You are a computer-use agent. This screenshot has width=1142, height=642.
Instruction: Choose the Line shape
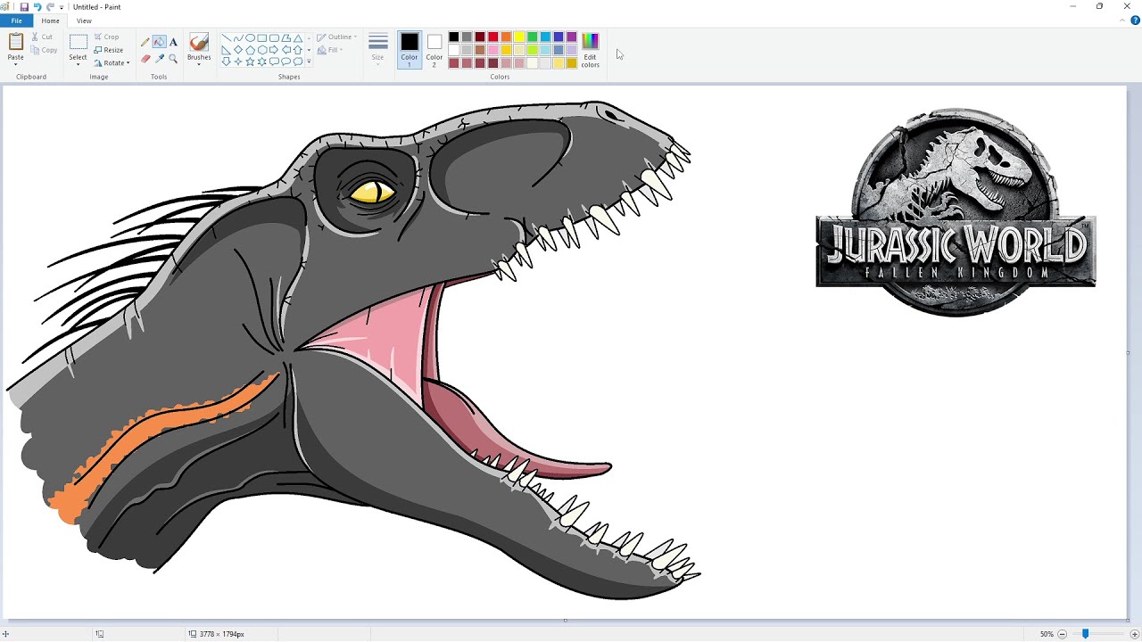pyautogui.click(x=227, y=38)
